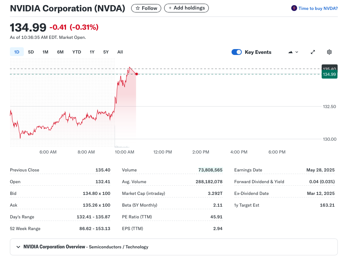Click the Earnings Date May 28, 2025
Image resolution: width=344 pixels, height=259 pixels.
coord(321,170)
